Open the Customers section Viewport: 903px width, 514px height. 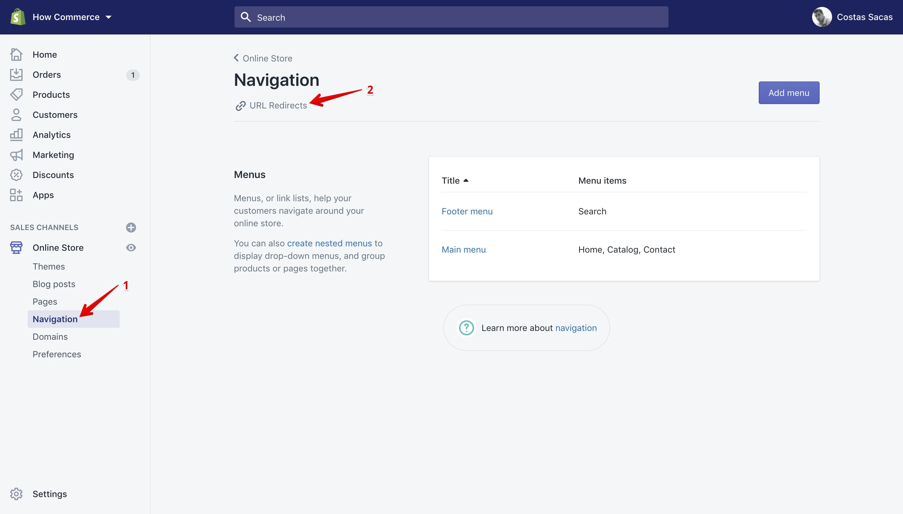[55, 115]
